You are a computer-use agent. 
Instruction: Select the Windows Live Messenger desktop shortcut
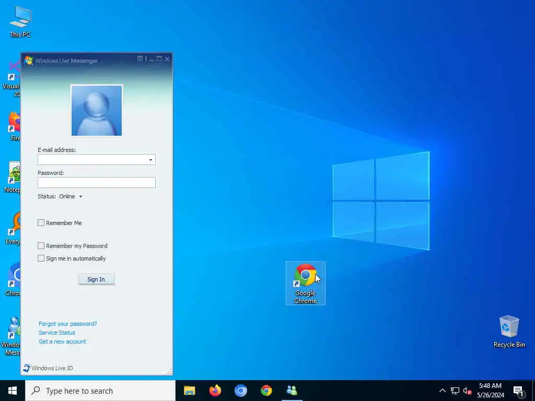(11, 336)
